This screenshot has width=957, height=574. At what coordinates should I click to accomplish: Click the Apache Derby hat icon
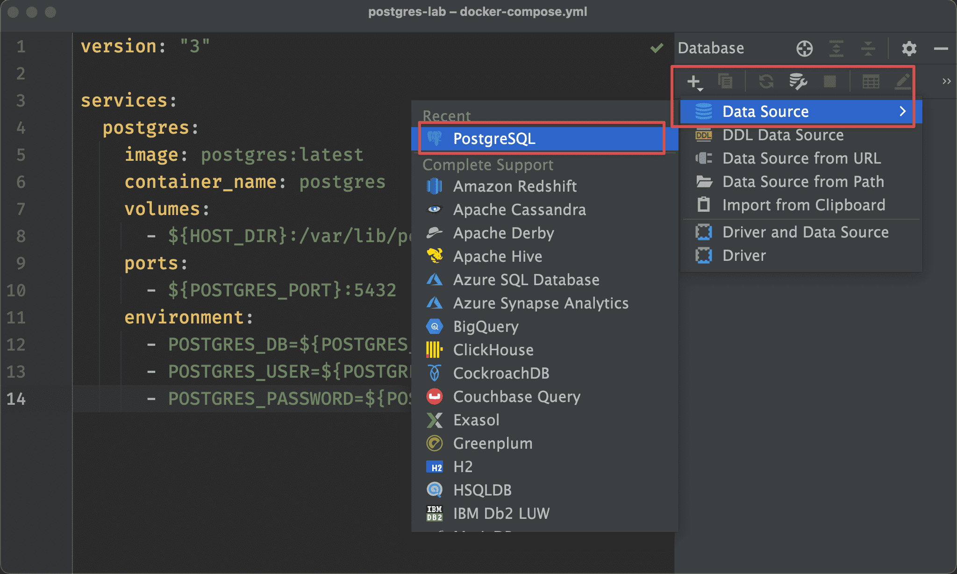[435, 232]
